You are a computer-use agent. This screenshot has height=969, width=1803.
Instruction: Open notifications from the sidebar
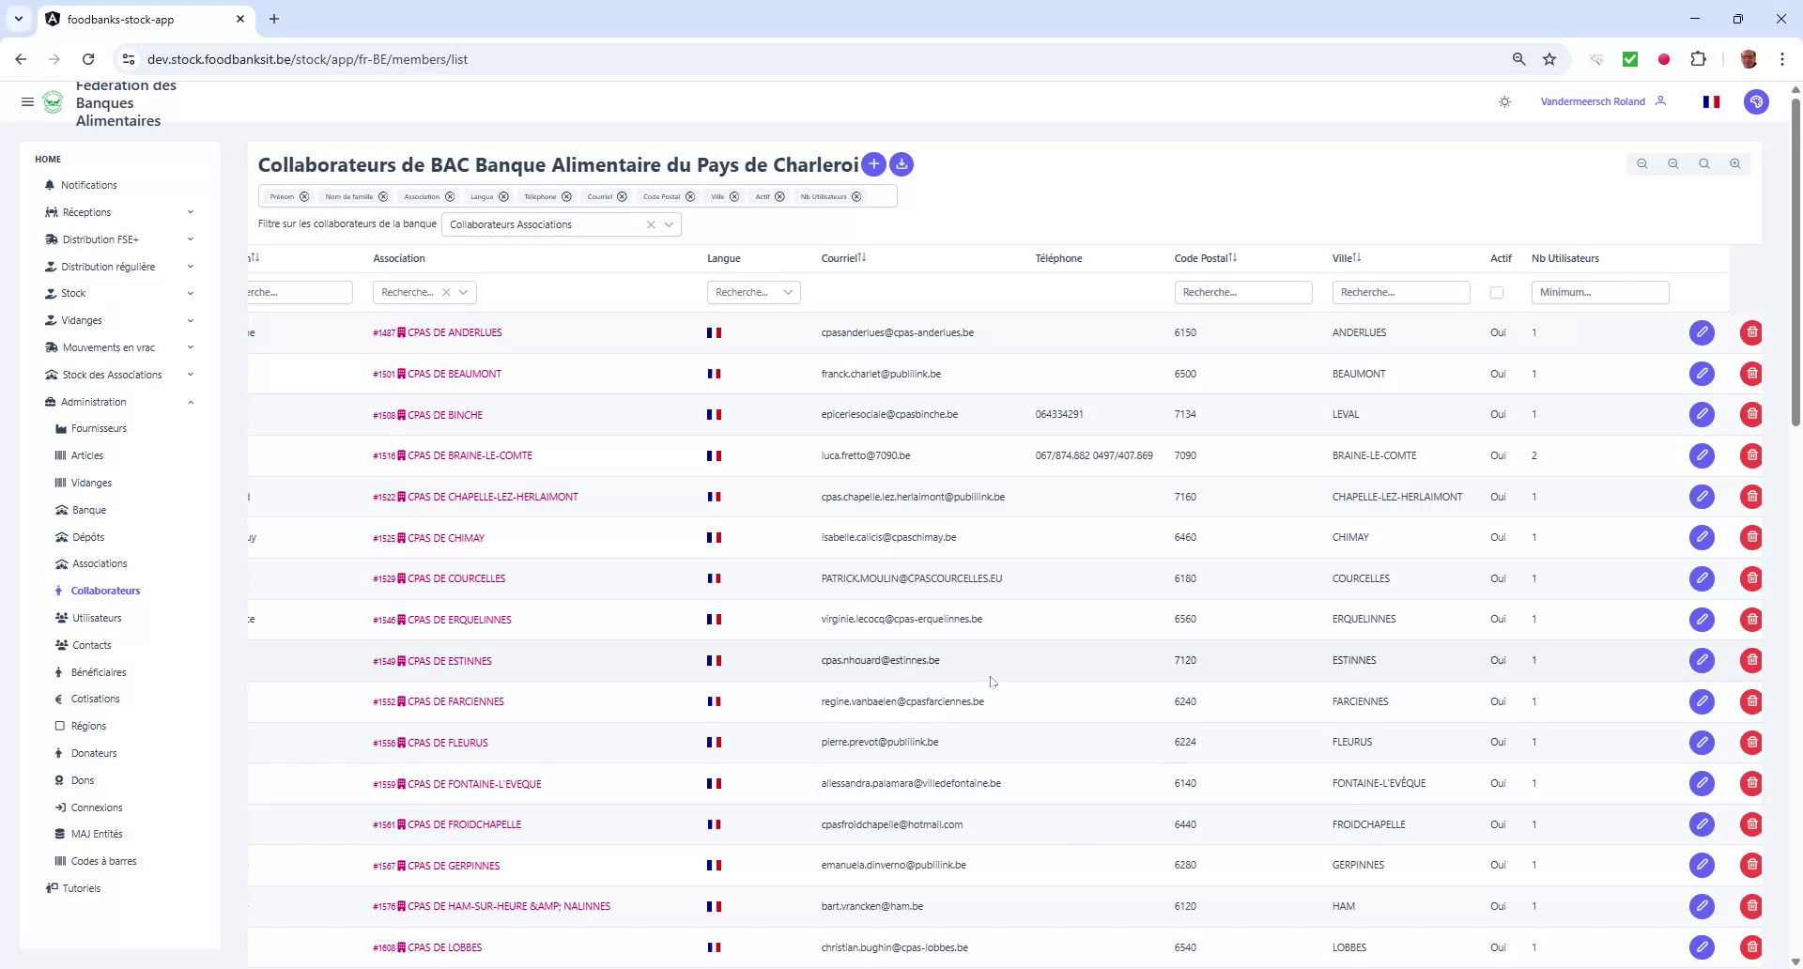coord(89,185)
